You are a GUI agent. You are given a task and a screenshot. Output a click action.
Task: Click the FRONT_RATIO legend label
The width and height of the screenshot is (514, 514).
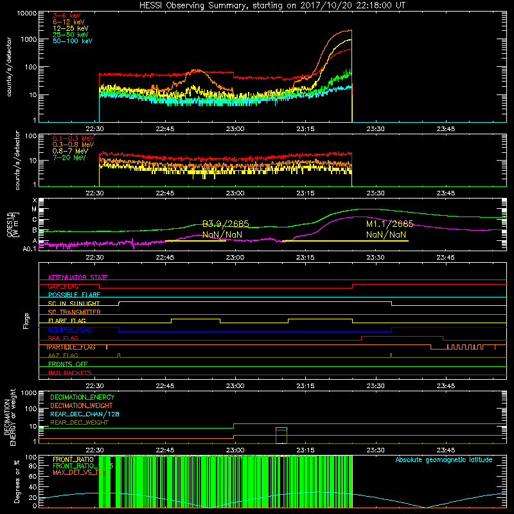(73, 459)
